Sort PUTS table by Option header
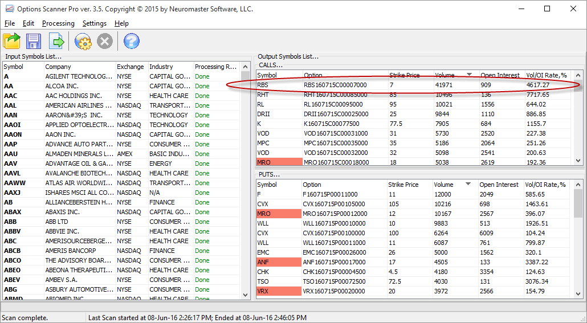587x323 pixels. pos(344,185)
